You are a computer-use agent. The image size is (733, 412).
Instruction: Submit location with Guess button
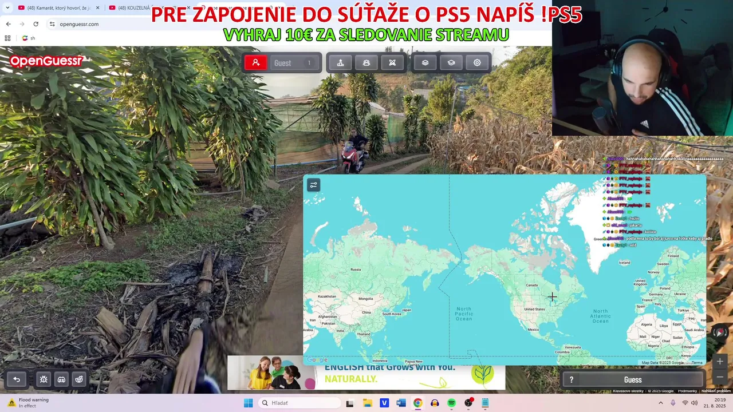[x=633, y=380]
